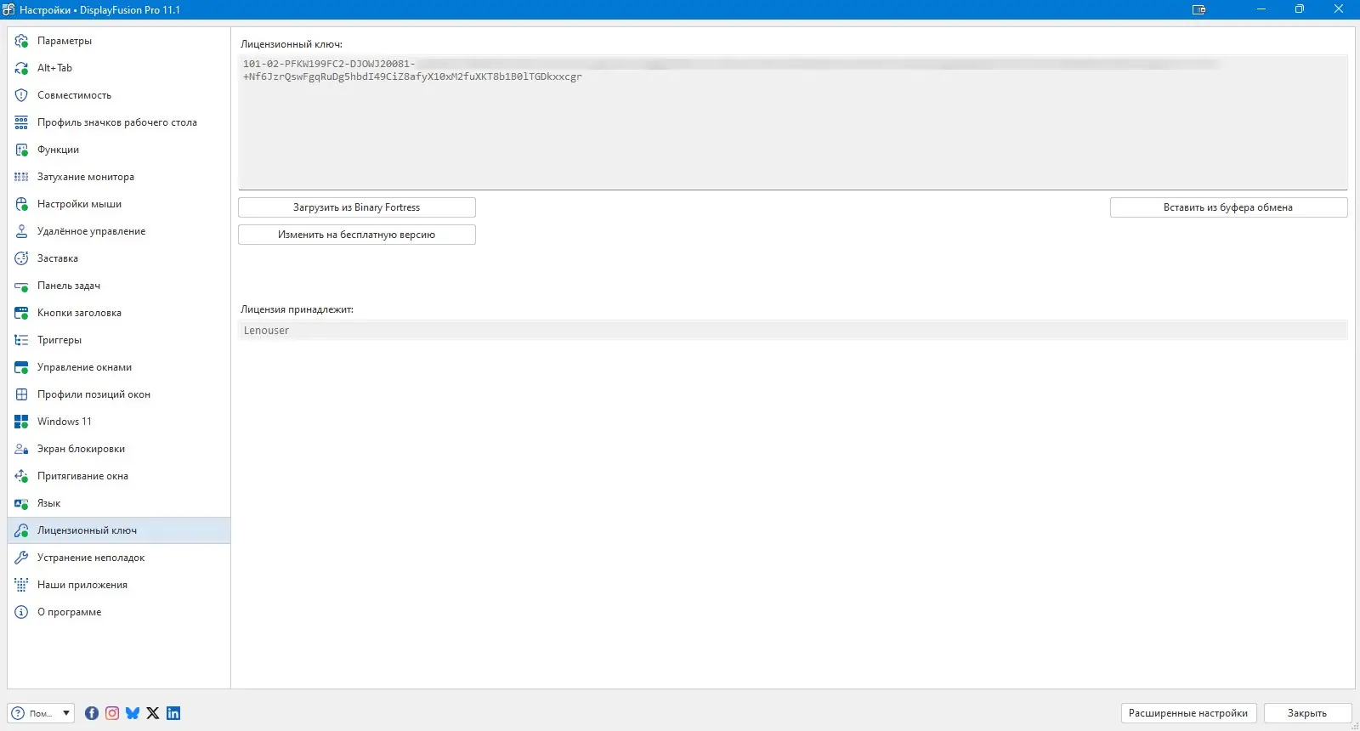Click the Управление окнами icon

21,367
